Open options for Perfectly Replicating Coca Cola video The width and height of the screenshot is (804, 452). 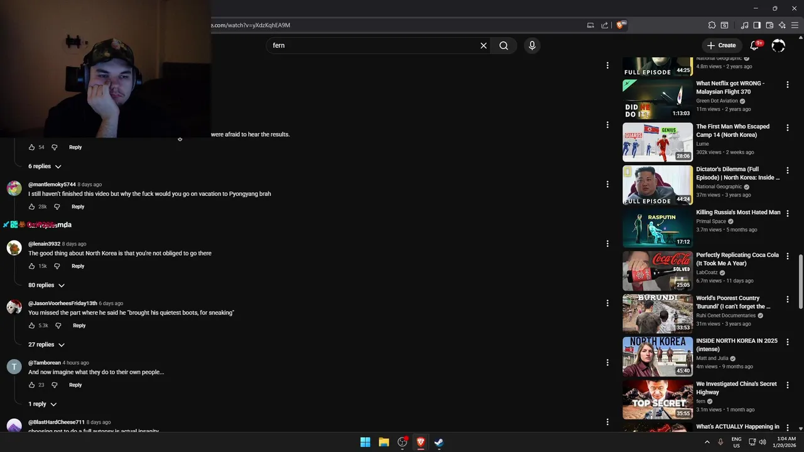787,256
